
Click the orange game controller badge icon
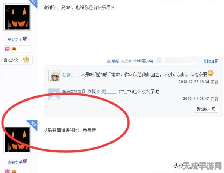pyautogui.click(x=14, y=49)
